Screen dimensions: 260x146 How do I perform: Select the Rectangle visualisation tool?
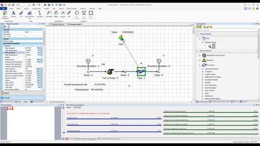point(49,14)
